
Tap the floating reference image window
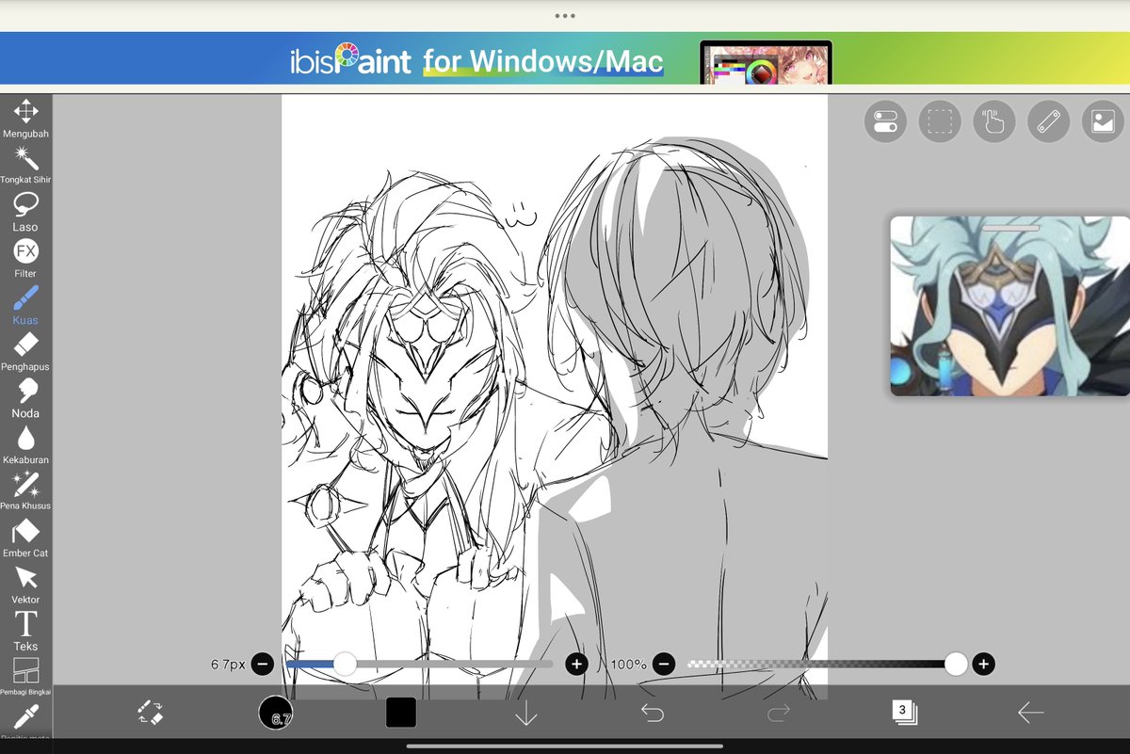click(x=1010, y=306)
